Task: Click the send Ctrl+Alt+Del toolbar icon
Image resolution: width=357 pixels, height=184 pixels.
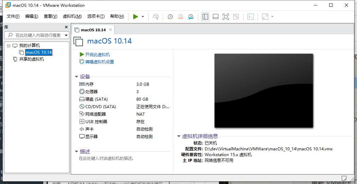Action: 156,17
